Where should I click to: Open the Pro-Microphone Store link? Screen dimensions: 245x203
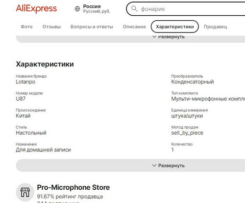[73, 187]
